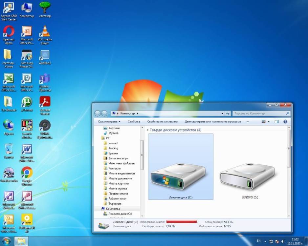Launch SIGMA Optimization shortcut

pyautogui.click(x=45, y=129)
